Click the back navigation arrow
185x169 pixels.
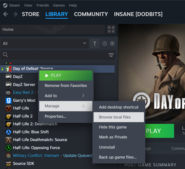pos(5,14)
